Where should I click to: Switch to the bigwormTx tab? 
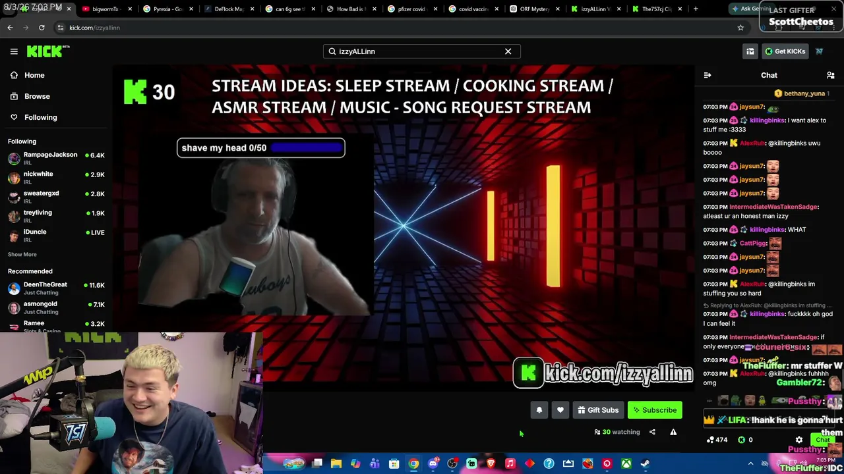(105, 9)
